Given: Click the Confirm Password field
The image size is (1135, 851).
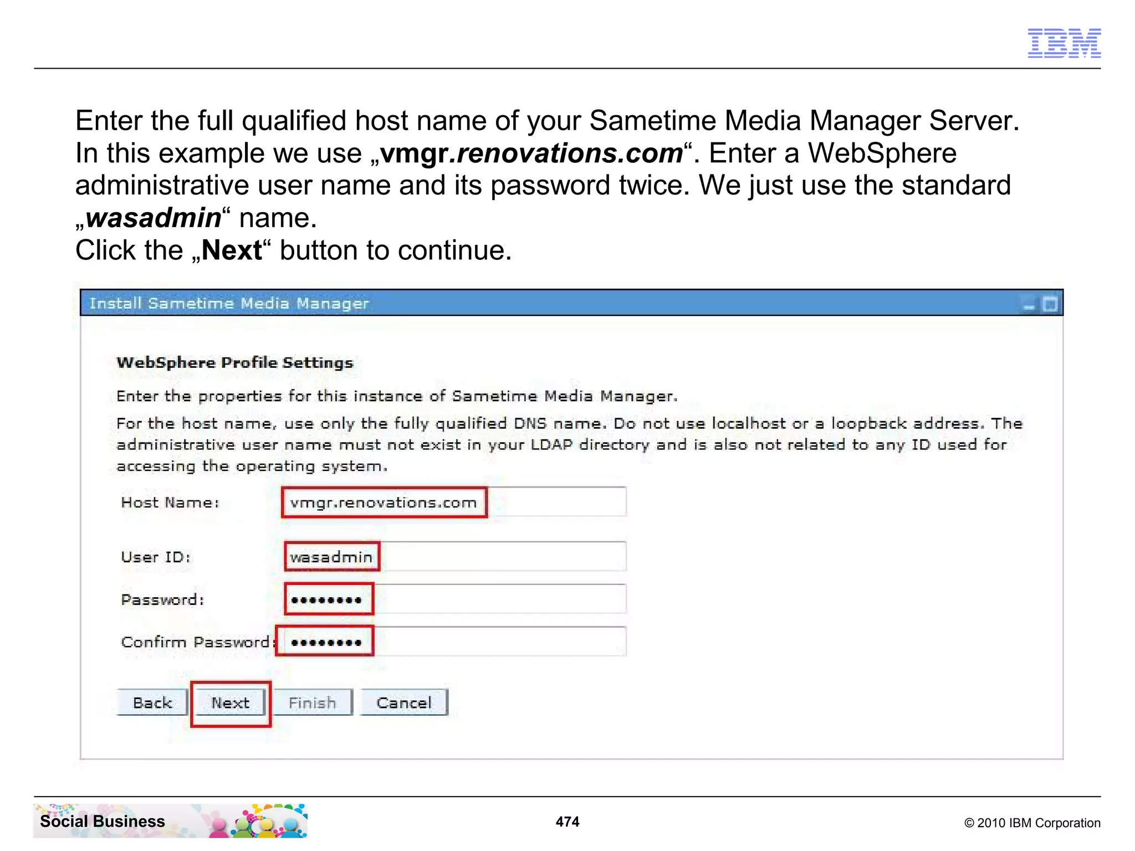Looking at the screenshot, I should coord(454,642).
